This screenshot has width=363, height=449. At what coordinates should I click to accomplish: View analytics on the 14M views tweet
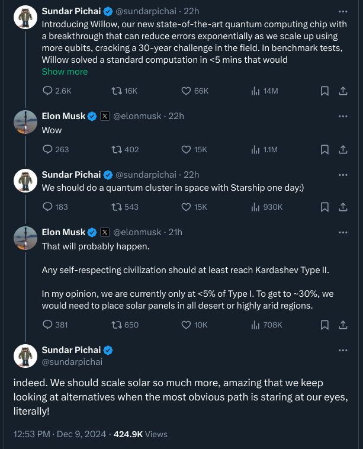pos(256,91)
